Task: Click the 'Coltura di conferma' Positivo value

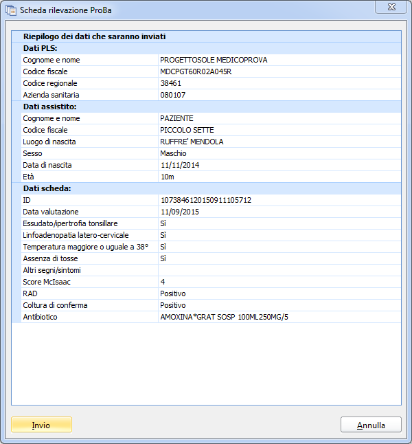Action: (173, 305)
